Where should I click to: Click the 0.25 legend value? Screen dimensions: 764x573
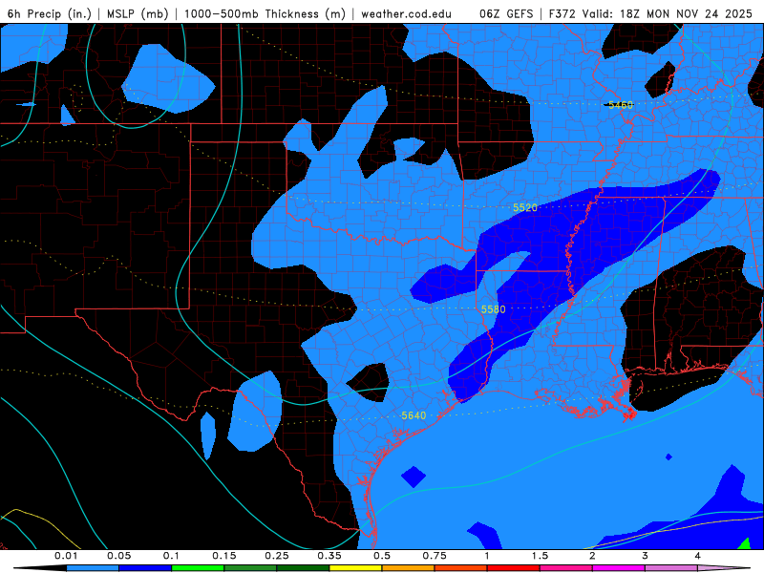pos(277,556)
